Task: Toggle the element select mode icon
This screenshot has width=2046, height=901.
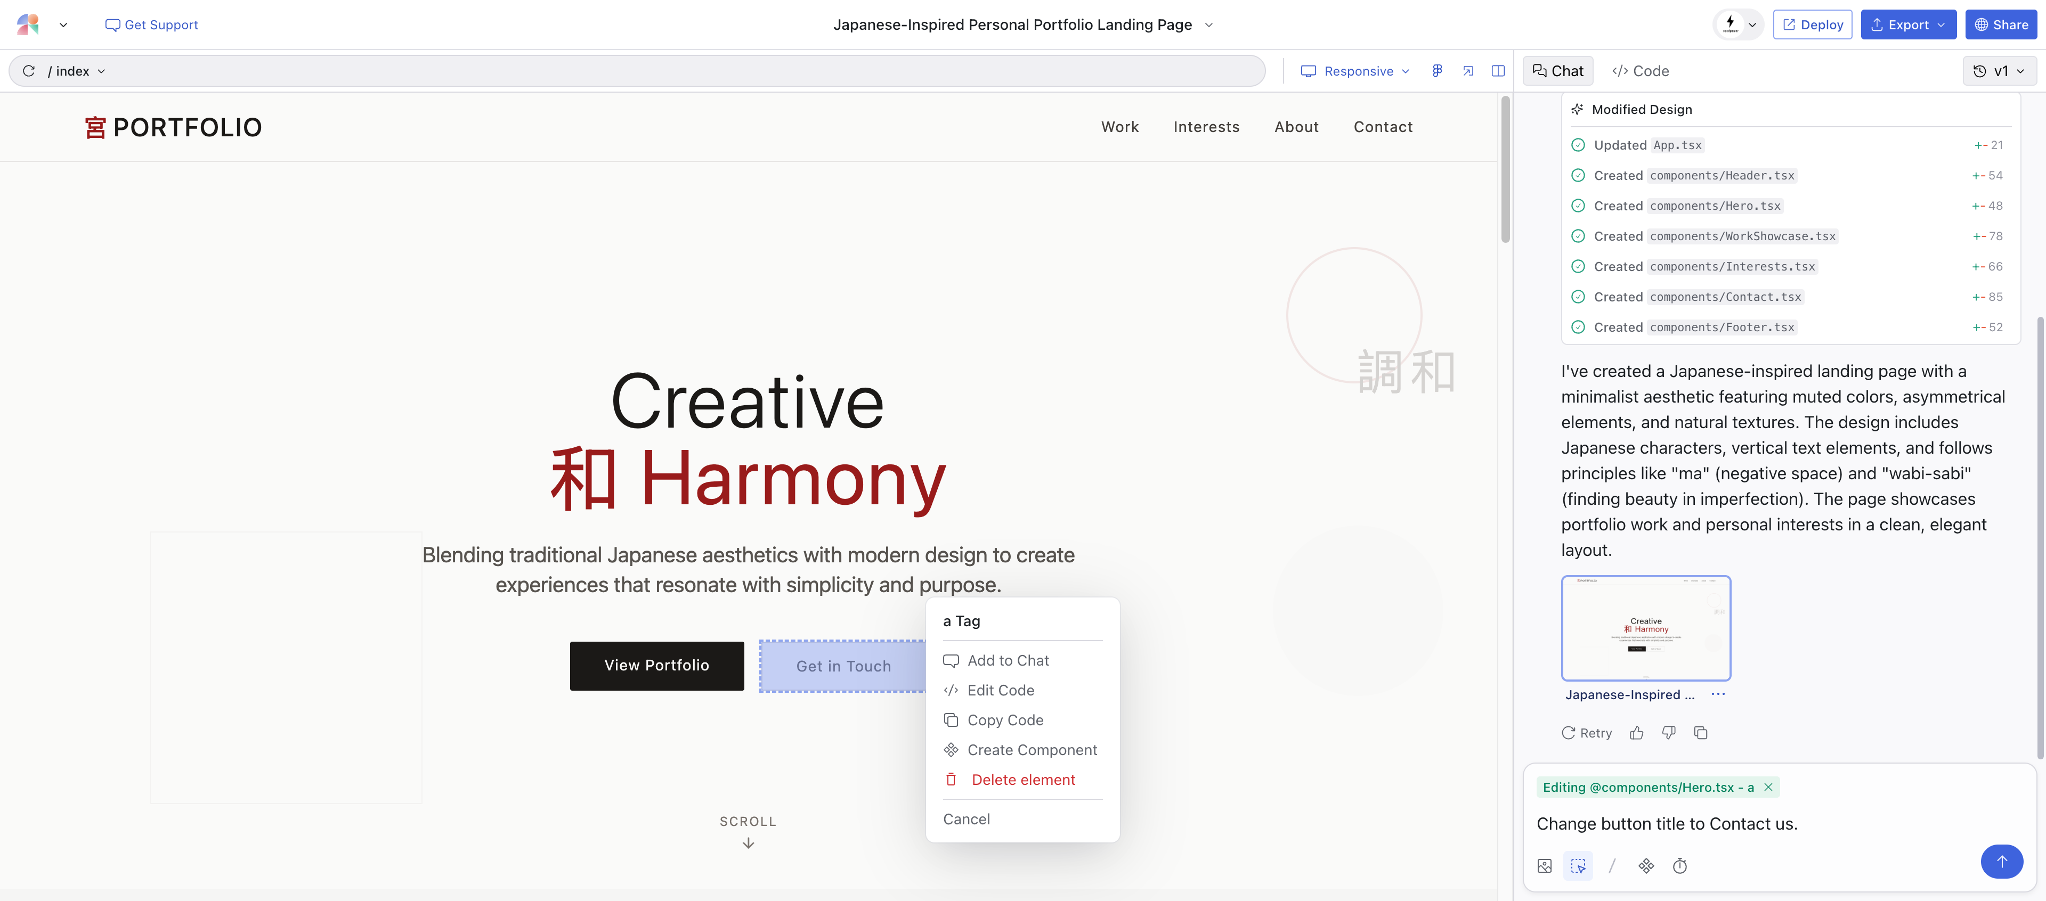Action: click(1577, 865)
